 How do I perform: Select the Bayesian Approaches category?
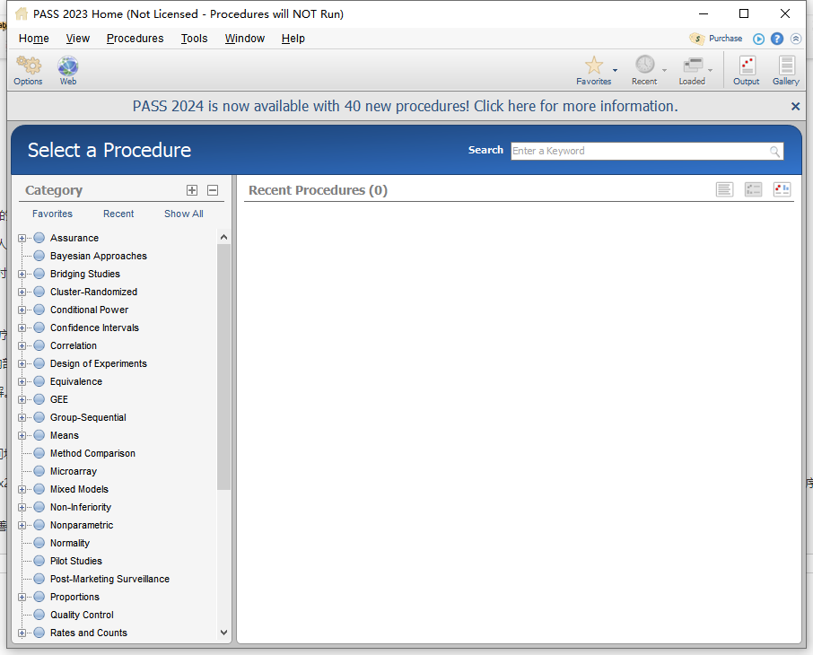(x=99, y=257)
